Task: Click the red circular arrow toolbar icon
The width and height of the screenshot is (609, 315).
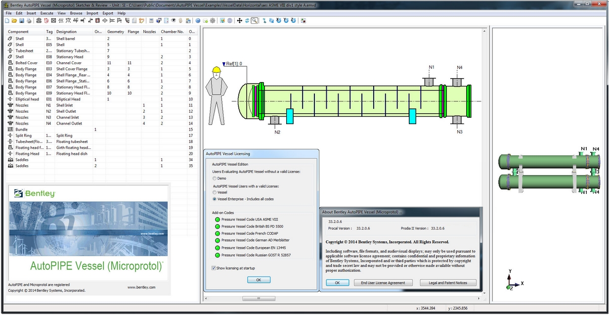Action: 46,21
